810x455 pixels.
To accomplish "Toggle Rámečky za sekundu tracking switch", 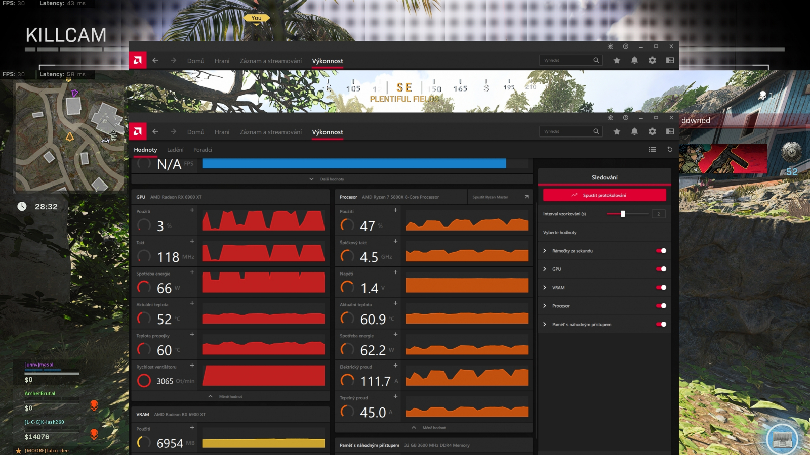I will tap(661, 251).
